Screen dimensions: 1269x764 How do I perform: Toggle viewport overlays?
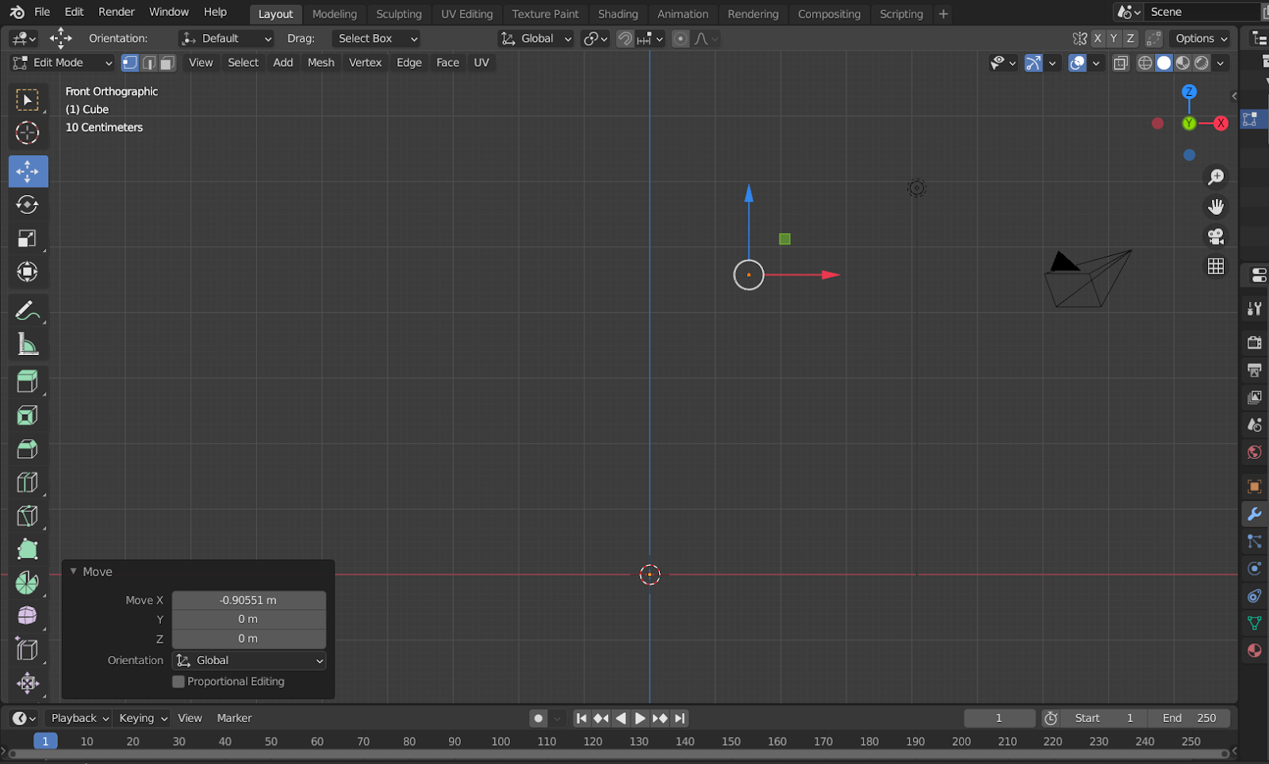tap(1077, 63)
